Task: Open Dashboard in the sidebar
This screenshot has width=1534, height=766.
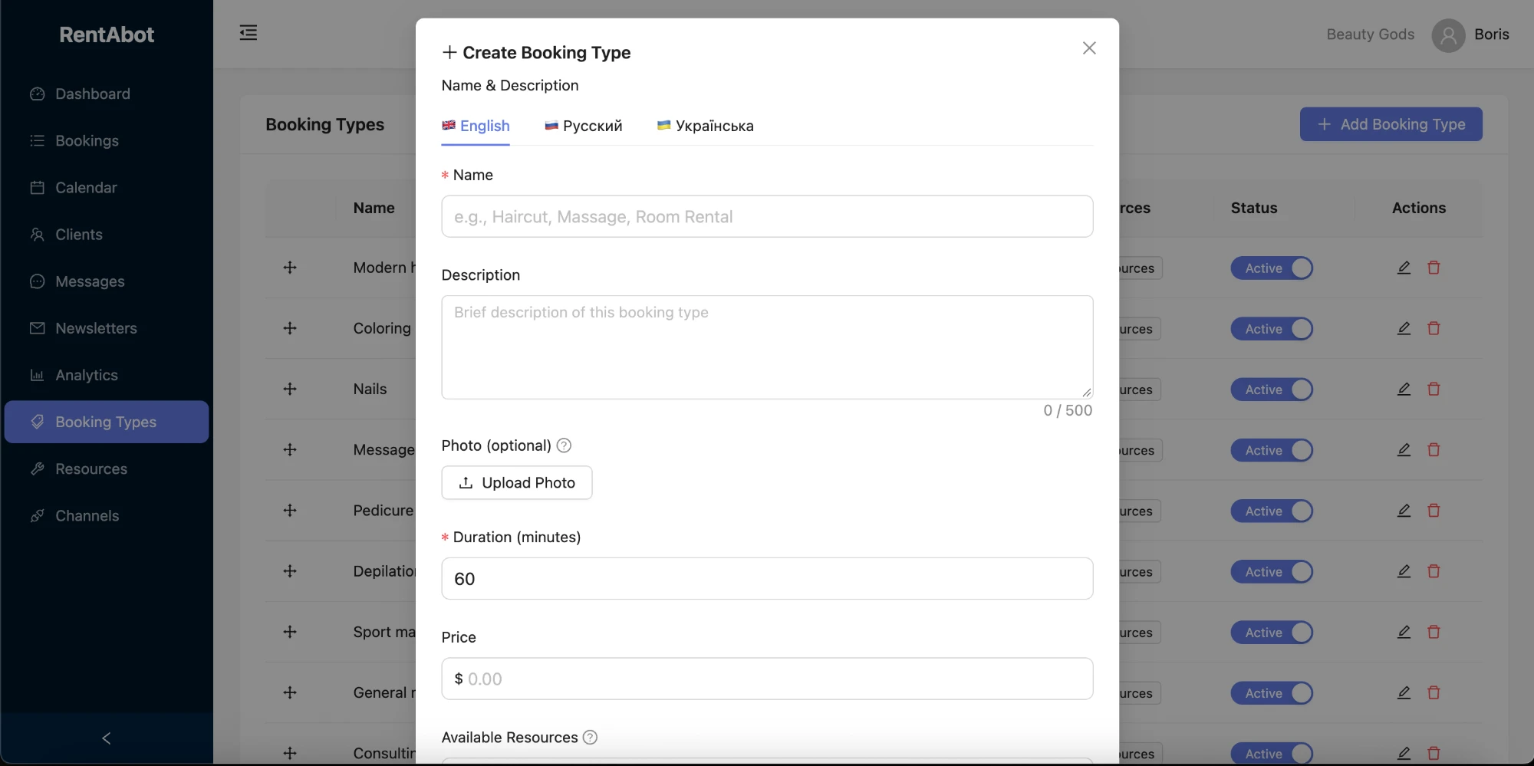Action: [x=107, y=94]
